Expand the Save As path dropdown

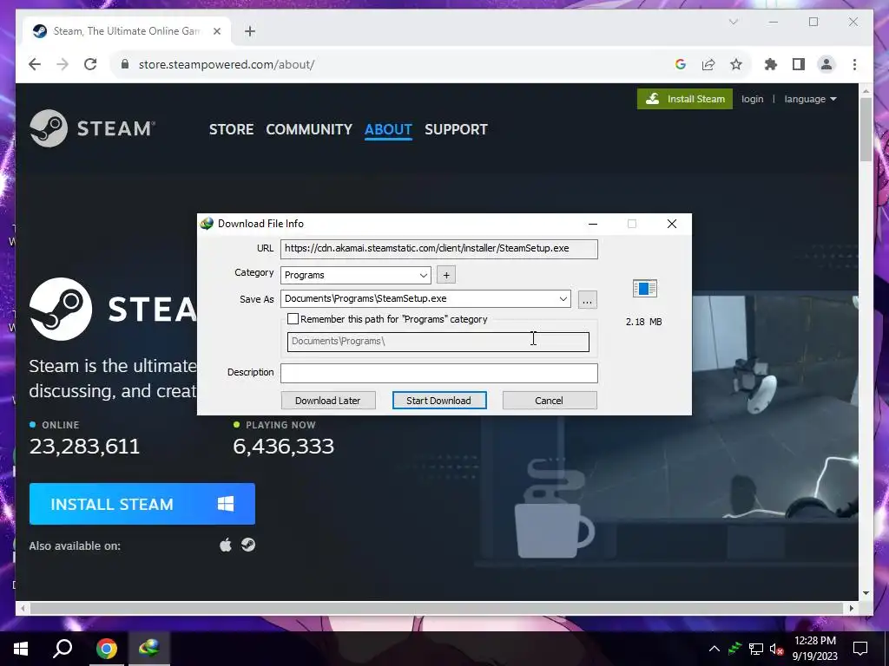coord(563,299)
